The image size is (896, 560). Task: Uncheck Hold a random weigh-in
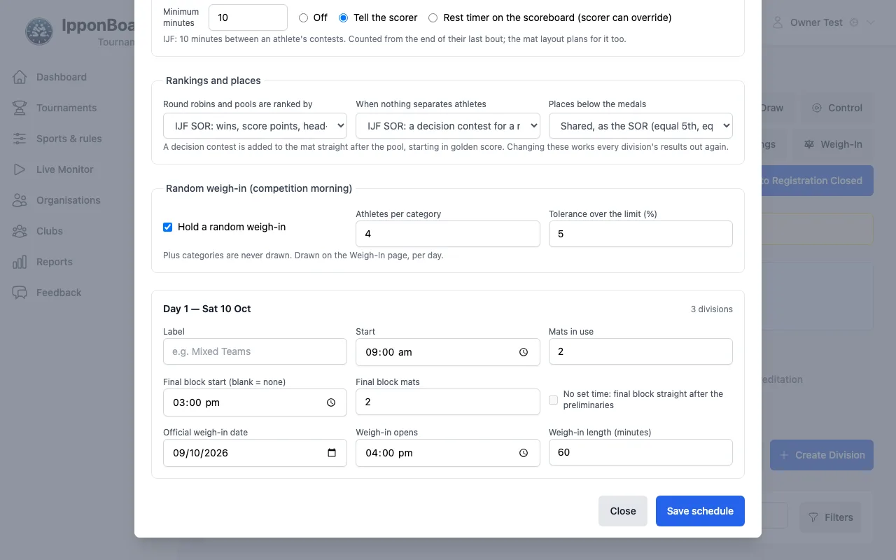pos(167,227)
